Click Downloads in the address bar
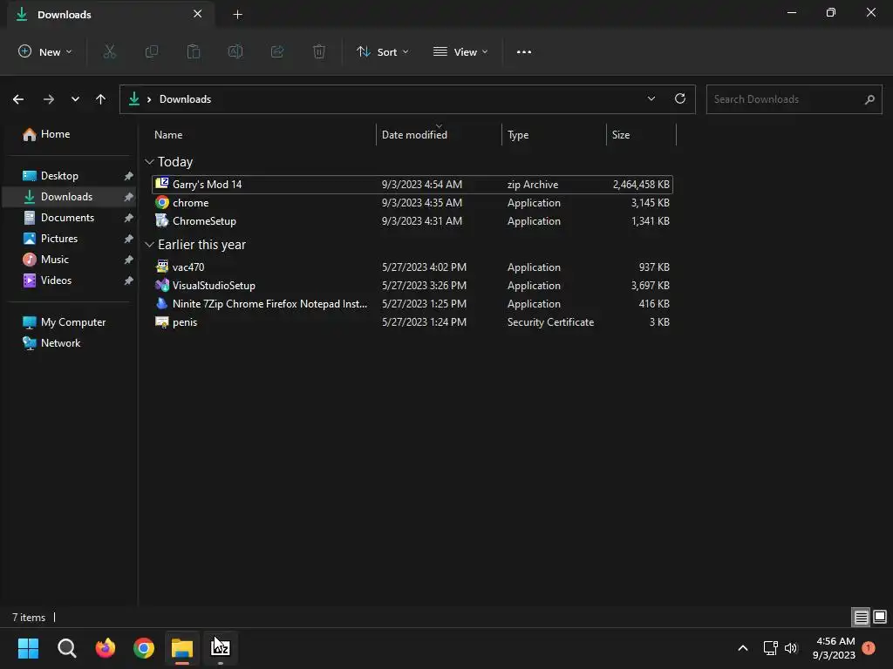Viewport: 893px width, 669px height. point(185,99)
